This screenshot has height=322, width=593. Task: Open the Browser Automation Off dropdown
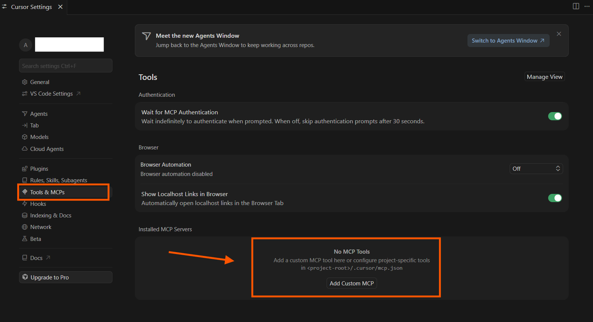click(x=536, y=169)
